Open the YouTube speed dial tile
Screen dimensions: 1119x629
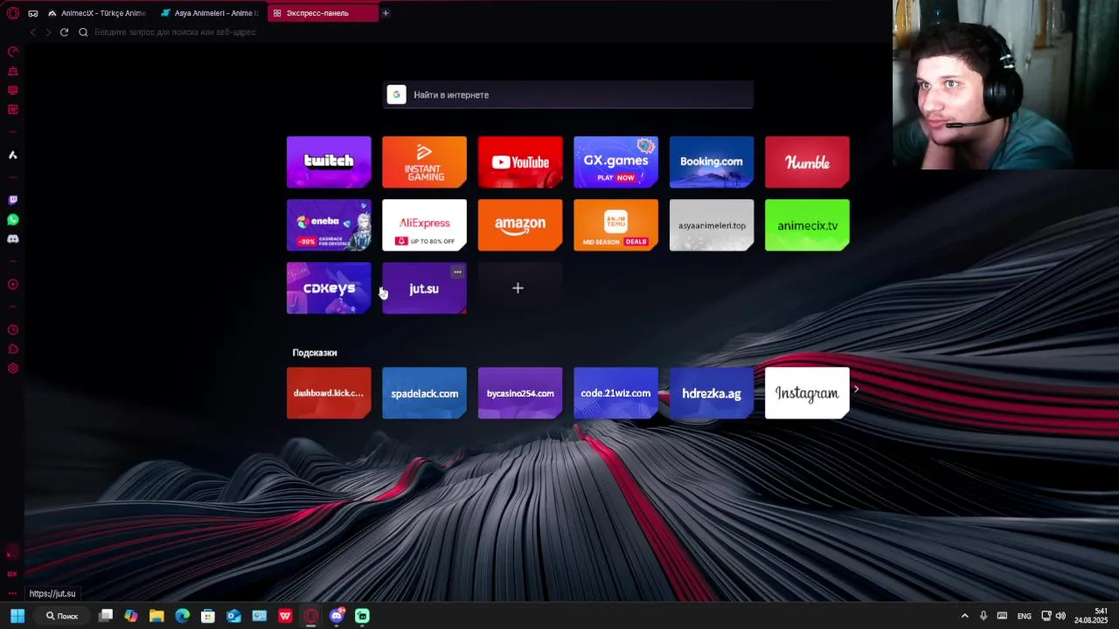(x=520, y=162)
